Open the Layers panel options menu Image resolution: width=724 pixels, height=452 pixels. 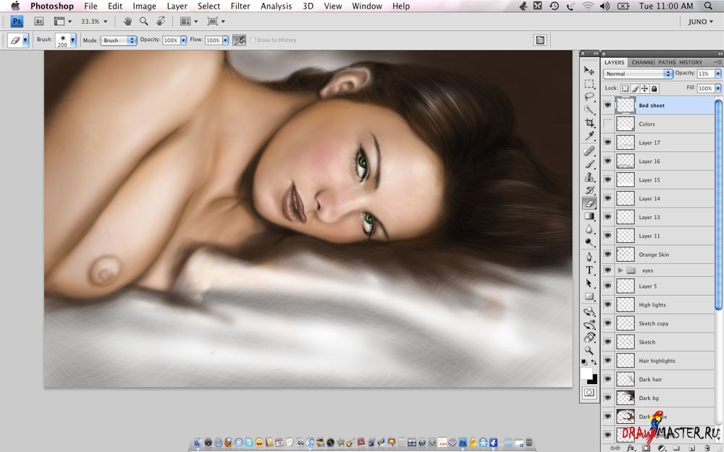tap(717, 62)
